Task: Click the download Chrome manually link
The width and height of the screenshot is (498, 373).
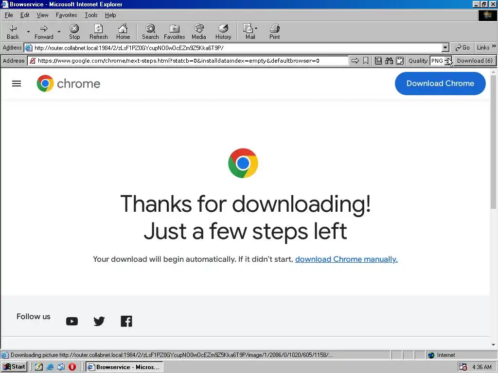Action: [346, 259]
